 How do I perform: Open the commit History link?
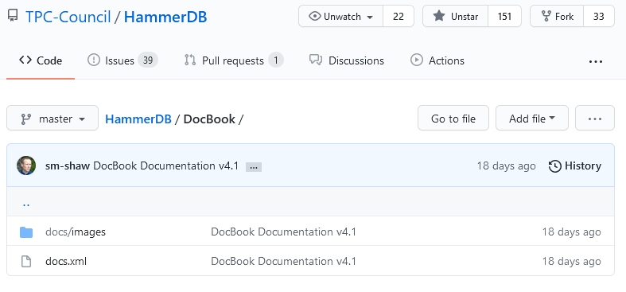pos(575,165)
